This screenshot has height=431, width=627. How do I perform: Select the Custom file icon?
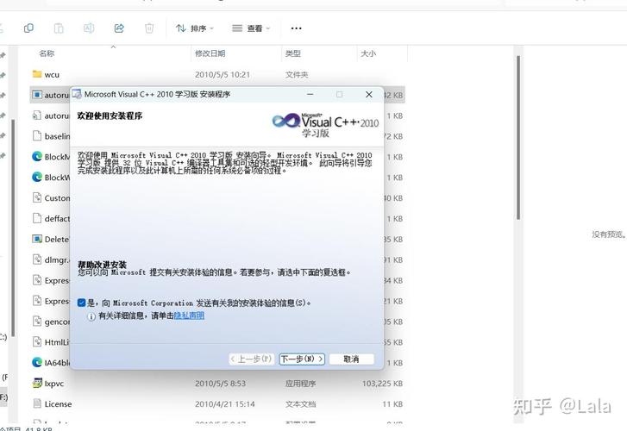[x=37, y=197]
